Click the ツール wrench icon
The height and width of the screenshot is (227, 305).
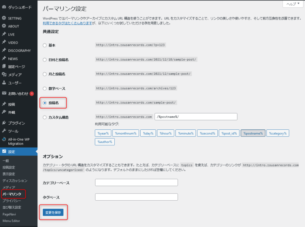[x=4, y=131]
